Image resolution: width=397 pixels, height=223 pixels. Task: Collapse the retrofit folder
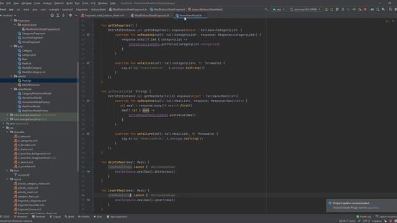(x=11, y=76)
